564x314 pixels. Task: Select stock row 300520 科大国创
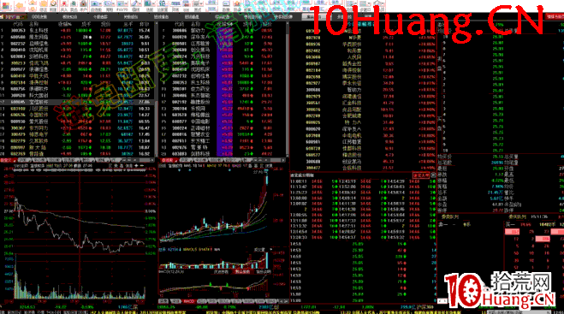[77, 95]
